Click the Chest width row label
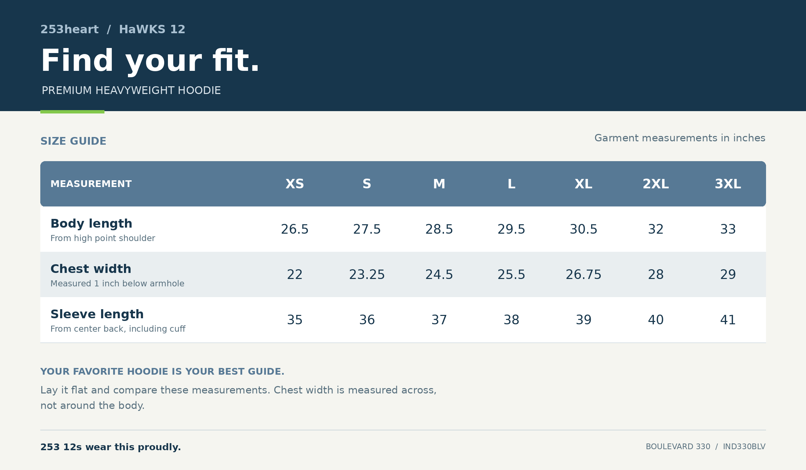This screenshot has width=806, height=470. (x=91, y=269)
